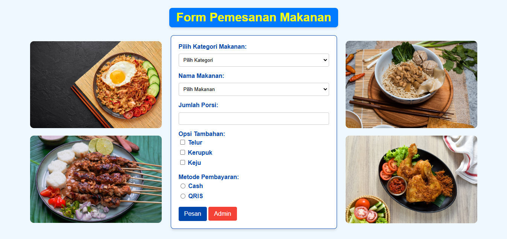Screen dimensions: 507x239
Task: Click the Jumlah Porsi input field
Action: (254, 118)
